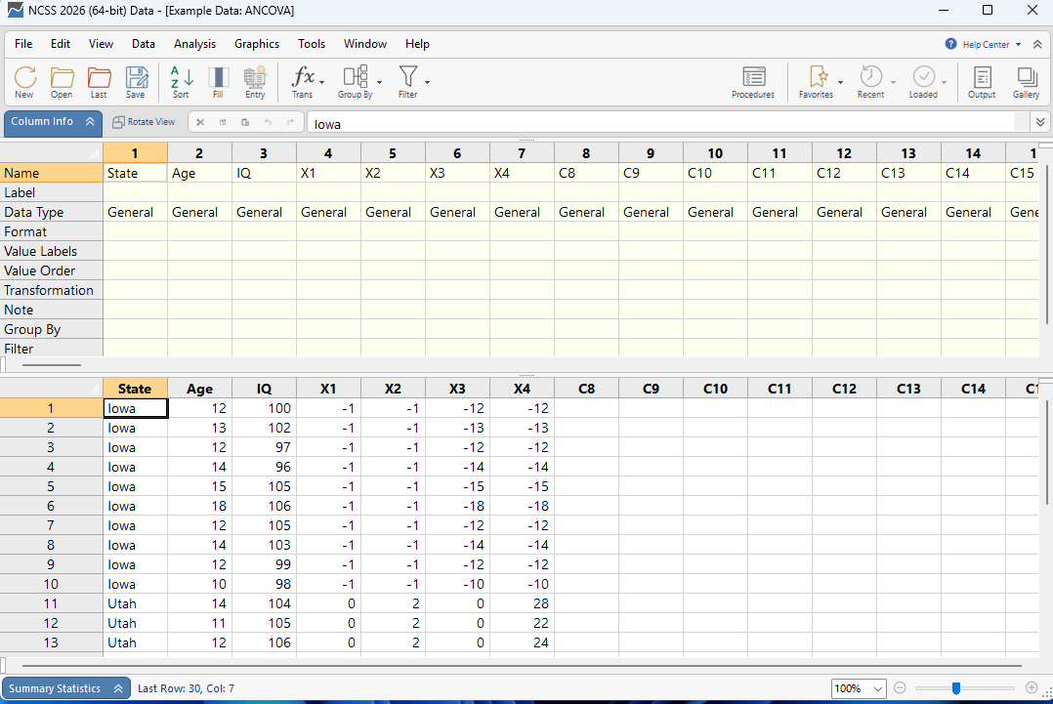Open the Graphics menu
1053x704 pixels.
(257, 44)
